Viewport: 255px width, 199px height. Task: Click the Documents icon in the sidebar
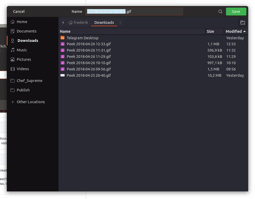click(13, 31)
